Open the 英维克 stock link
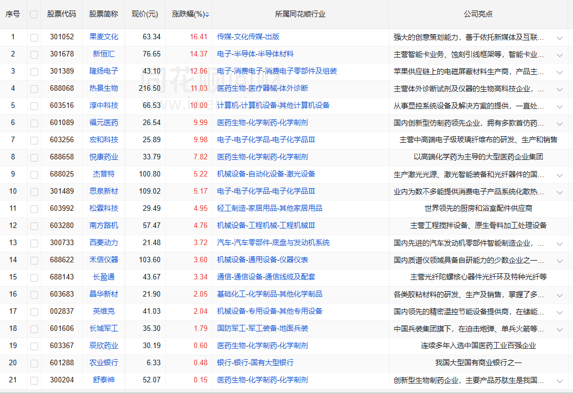 click(x=104, y=312)
